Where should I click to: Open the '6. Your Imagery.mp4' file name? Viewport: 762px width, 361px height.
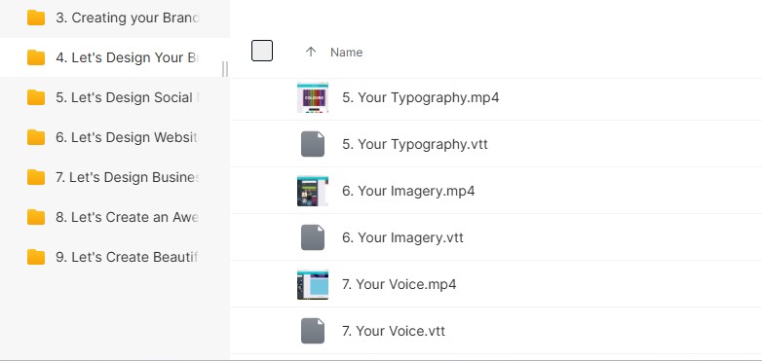pos(408,191)
